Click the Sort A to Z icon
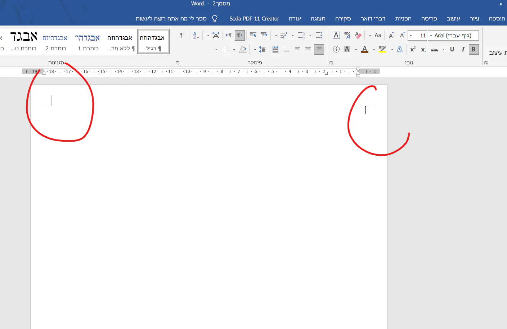507x329 pixels. 196,35
